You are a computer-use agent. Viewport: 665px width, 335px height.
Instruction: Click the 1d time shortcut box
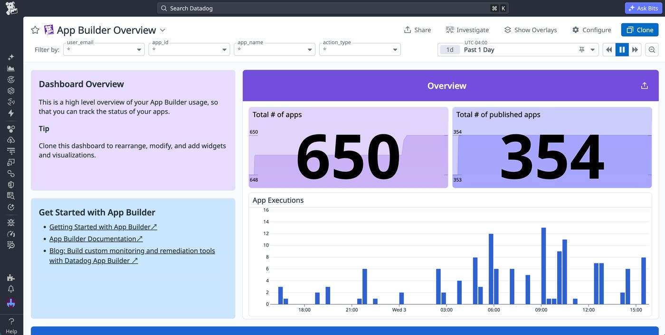(450, 50)
